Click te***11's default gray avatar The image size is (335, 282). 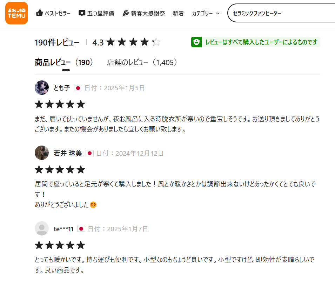(x=42, y=228)
